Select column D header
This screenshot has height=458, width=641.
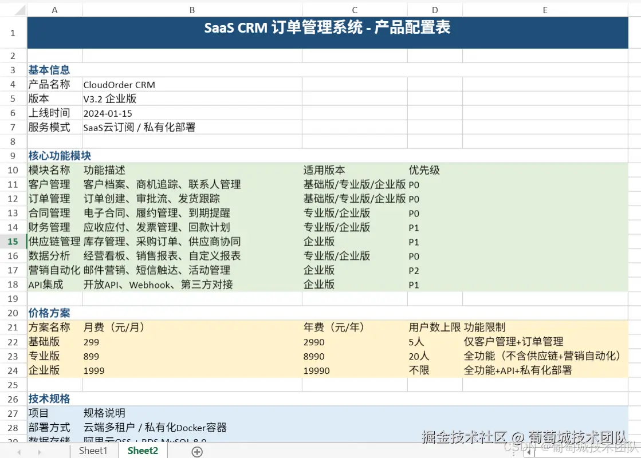click(435, 10)
